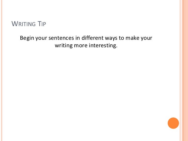Click the large W in the title
The height and width of the screenshot is (141, 188).
pyautogui.click(x=15, y=25)
